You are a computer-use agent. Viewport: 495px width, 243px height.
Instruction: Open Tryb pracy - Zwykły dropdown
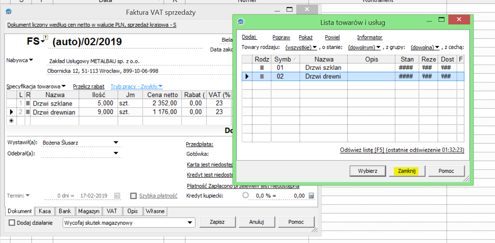160,86
